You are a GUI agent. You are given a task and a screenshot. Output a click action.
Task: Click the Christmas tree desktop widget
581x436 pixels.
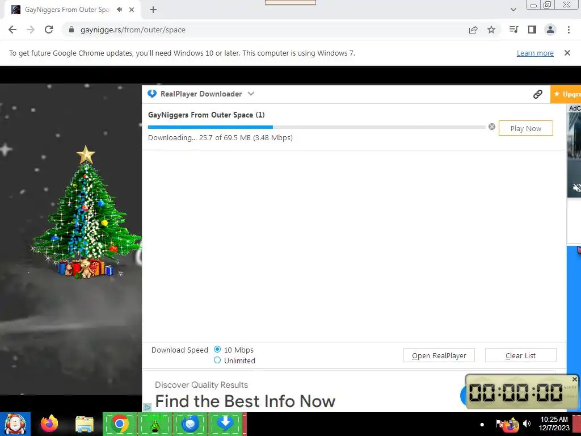[86, 213]
